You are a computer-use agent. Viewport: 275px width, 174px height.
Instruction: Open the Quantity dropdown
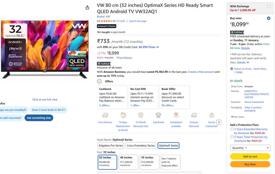click(x=250, y=148)
